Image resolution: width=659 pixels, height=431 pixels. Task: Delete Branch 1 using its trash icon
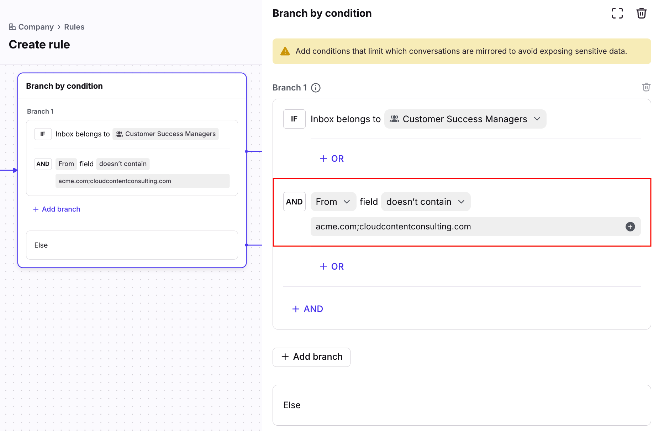(646, 87)
